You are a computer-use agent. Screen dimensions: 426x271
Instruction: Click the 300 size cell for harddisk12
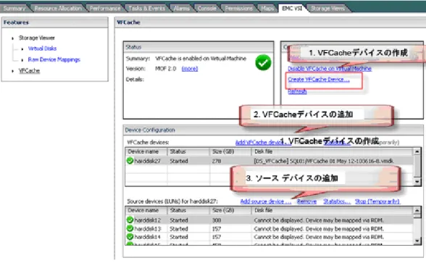230,220
